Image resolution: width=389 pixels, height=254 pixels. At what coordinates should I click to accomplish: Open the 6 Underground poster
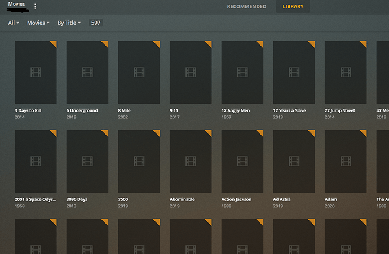pyautogui.click(x=87, y=72)
